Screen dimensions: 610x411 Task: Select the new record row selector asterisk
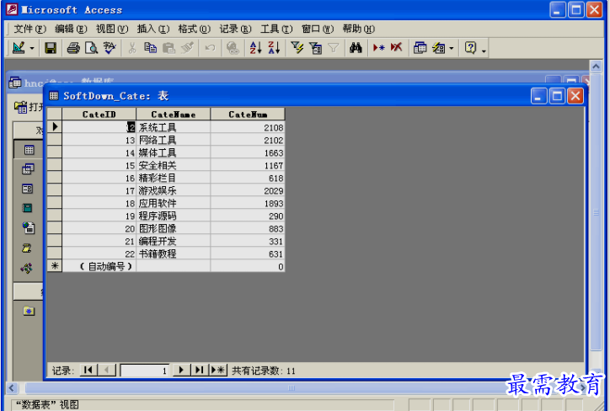tap(55, 266)
